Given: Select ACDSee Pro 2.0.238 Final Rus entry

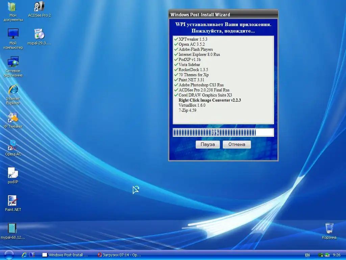Looking at the screenshot, I should [204, 90].
